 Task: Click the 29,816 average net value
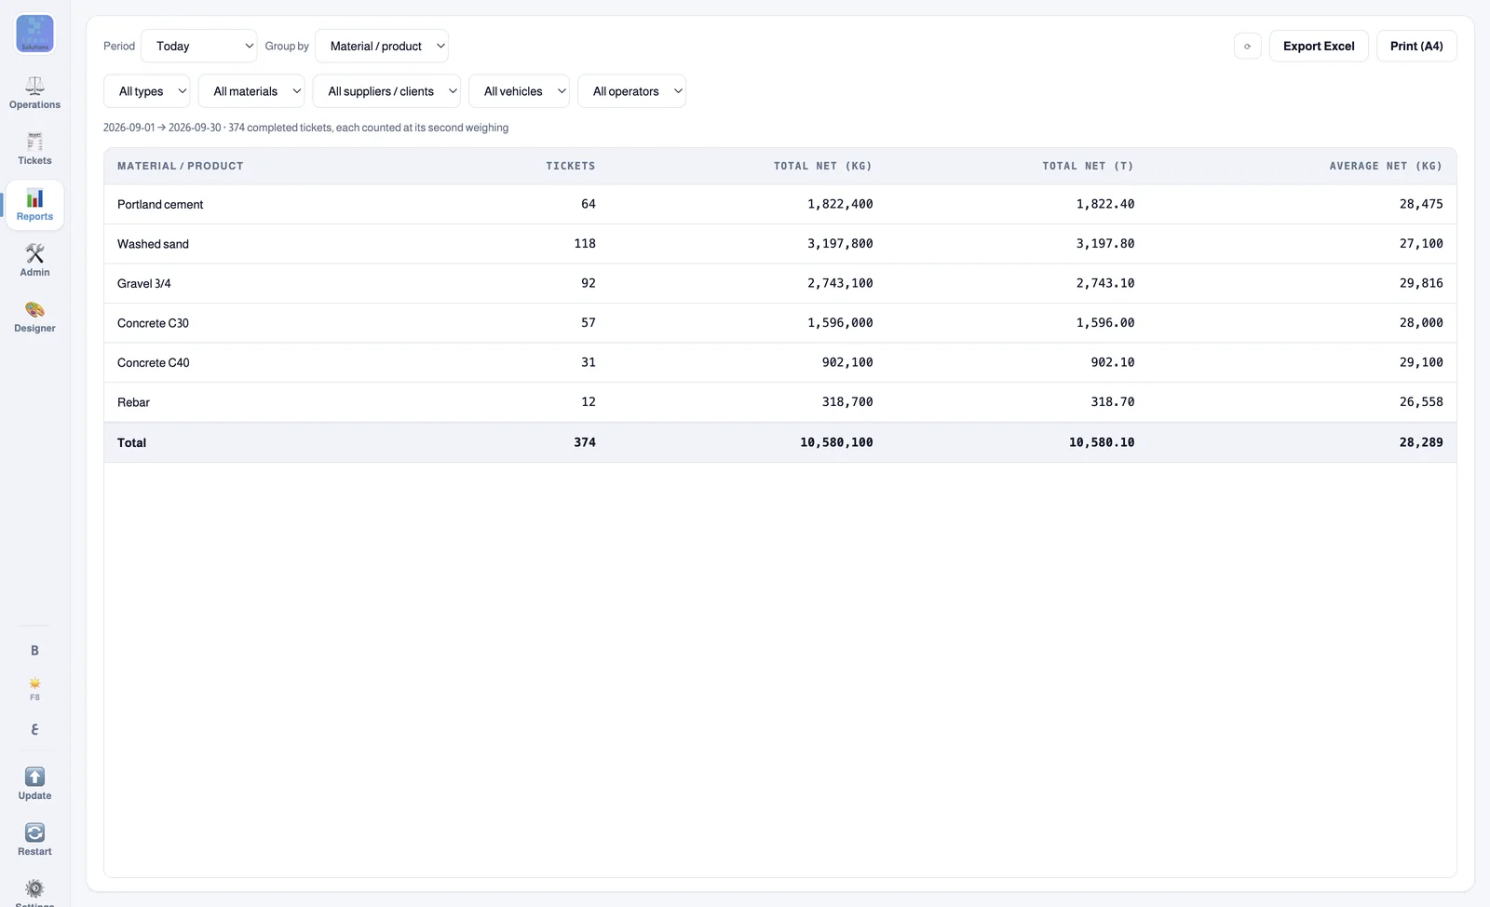[1421, 283]
